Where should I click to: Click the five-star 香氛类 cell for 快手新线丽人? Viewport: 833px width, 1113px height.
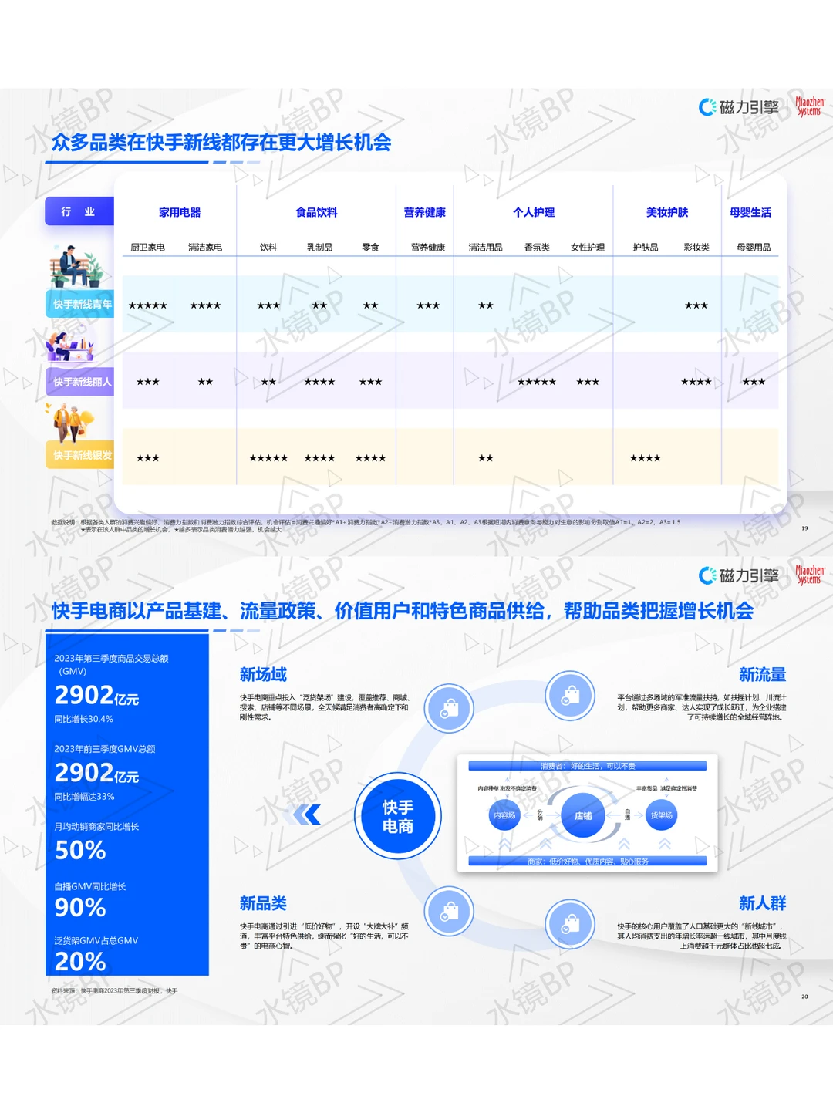point(537,382)
